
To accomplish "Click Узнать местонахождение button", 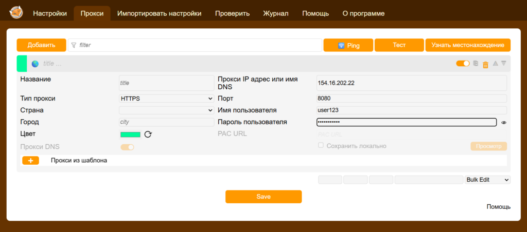I will click(468, 45).
